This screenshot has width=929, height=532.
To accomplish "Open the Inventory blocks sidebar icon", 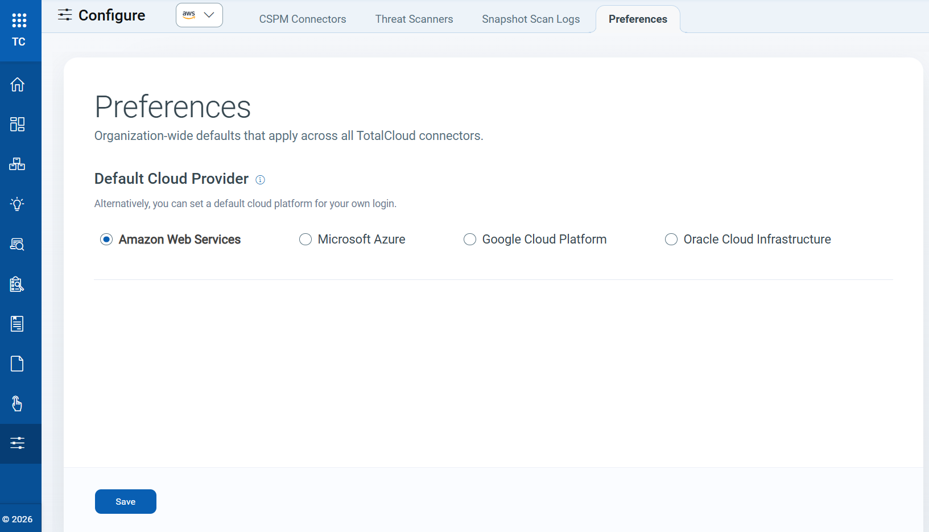I will pos(18,164).
